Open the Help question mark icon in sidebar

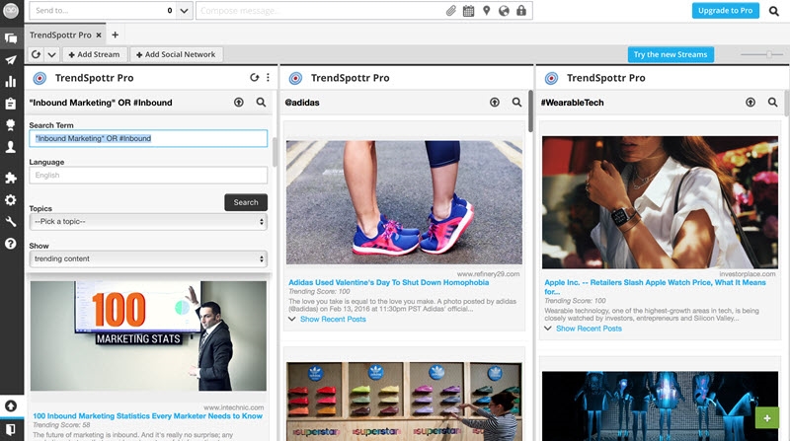click(11, 243)
